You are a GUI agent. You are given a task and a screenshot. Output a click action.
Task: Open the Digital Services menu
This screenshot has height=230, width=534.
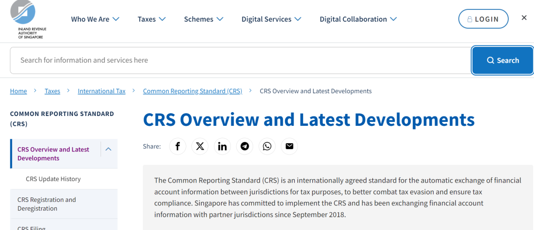click(271, 19)
